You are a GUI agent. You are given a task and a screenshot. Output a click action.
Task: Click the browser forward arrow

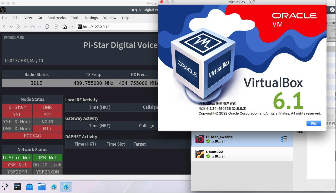[x=18, y=27]
